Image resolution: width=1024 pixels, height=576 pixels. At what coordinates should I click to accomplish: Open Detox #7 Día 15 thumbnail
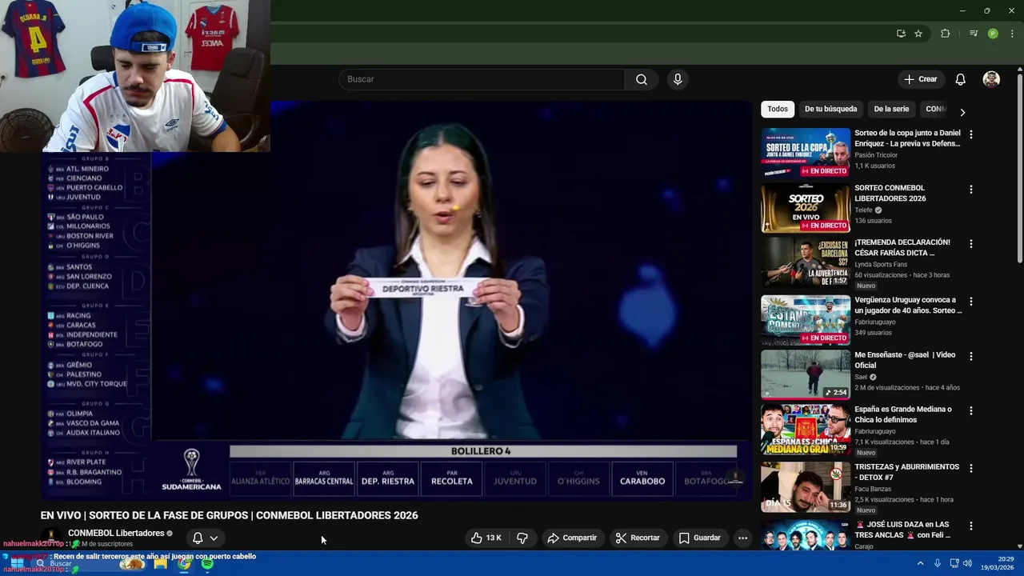coord(806,486)
